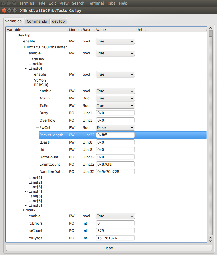Screen dimensions: 217x255
Task: Switch to the devTop tab
Action: click(x=58, y=21)
